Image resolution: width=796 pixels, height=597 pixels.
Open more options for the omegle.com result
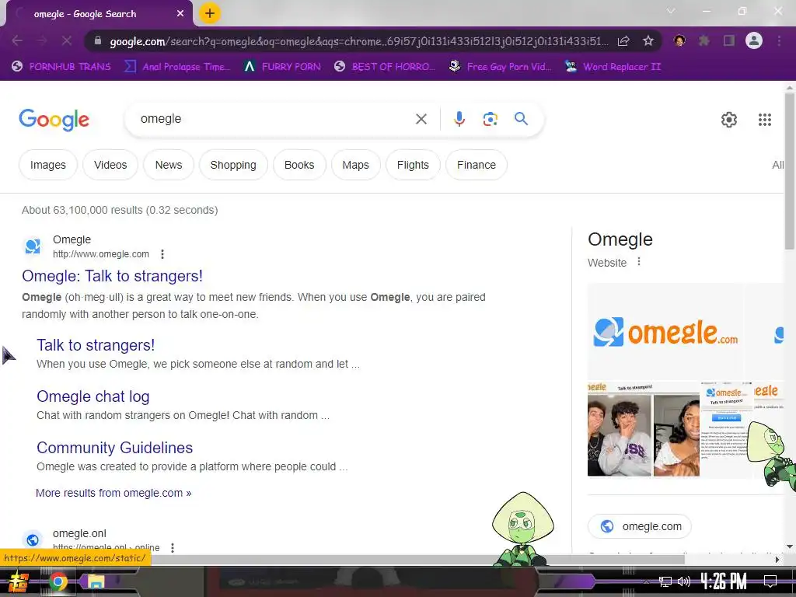click(x=162, y=254)
